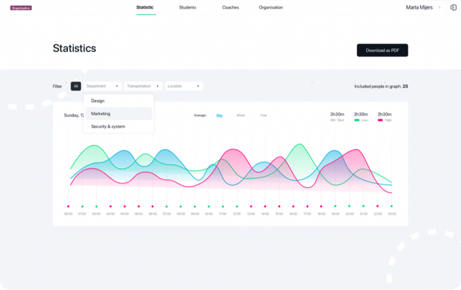Click the timeline dot above 22:00
Viewport: 461px width, 290px height.
point(377,206)
